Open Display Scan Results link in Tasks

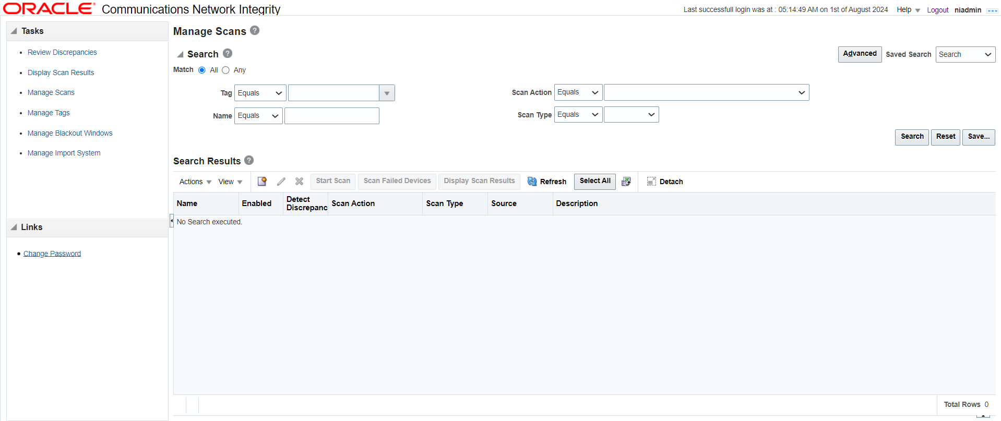61,73
